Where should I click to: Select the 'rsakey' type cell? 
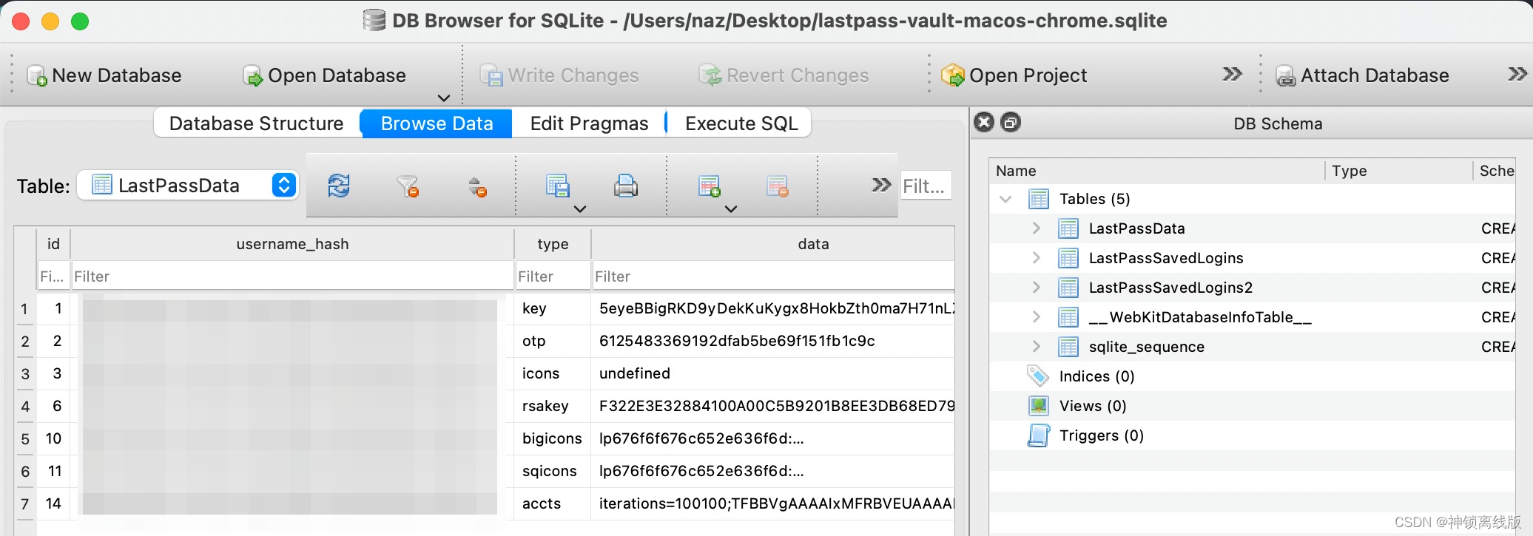[553, 406]
